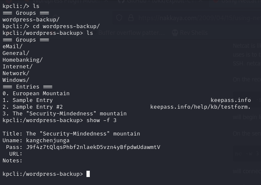Image resolution: width=261 pixels, height=185 pixels.
Task: Click the Rev Shells skull bookmark icon
Action: [175, 33]
